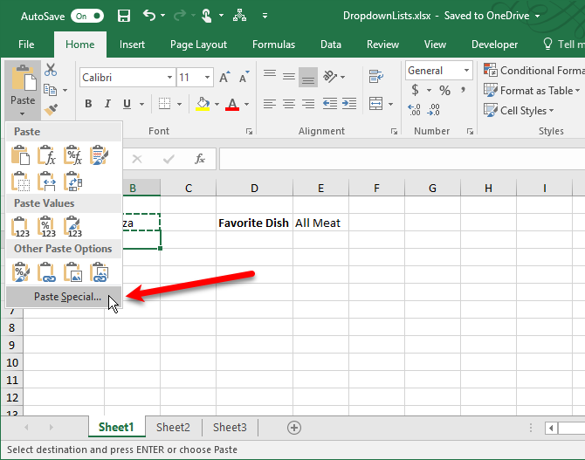The width and height of the screenshot is (585, 460).
Task: Select the Transpose paste option
Action: pyautogui.click(x=73, y=181)
